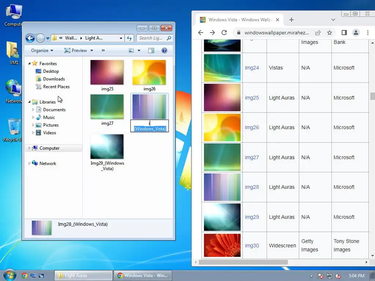Open the Chrome profile icon
375x281 pixels.
click(356, 33)
